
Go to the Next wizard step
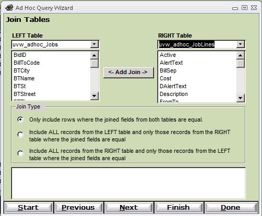(128, 208)
